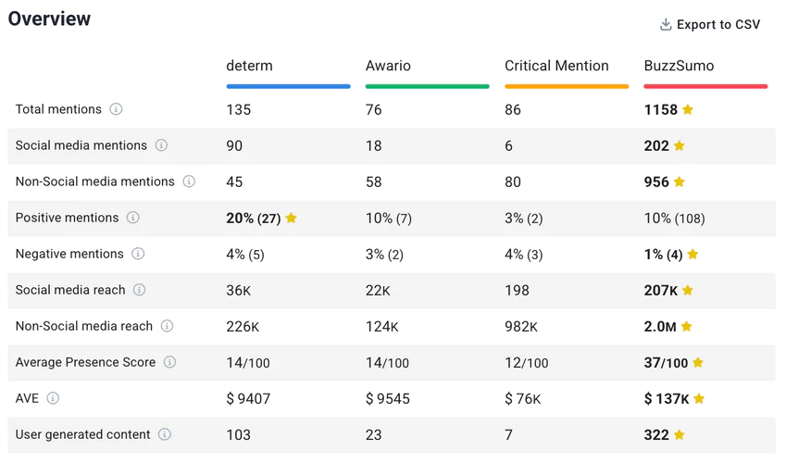Viewport: 786px width, 463px height.
Task: Select the Critical Mention column header
Action: (556, 66)
